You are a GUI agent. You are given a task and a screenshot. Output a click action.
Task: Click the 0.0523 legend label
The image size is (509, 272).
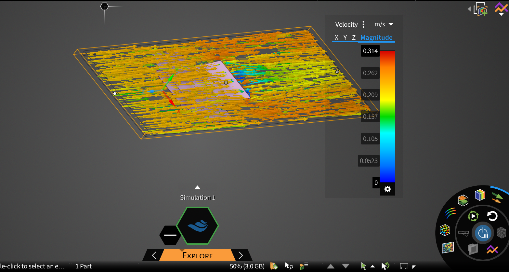click(x=369, y=161)
